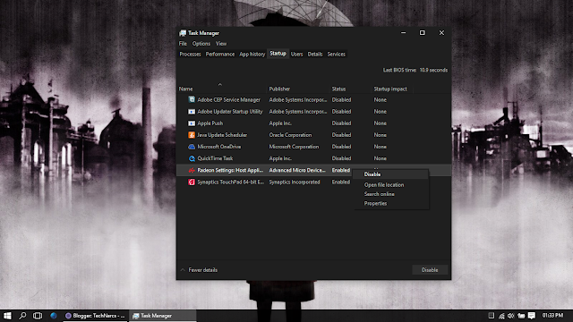Click the Task Manager title bar icon
Viewport: 573px width, 322px height.
(183, 33)
